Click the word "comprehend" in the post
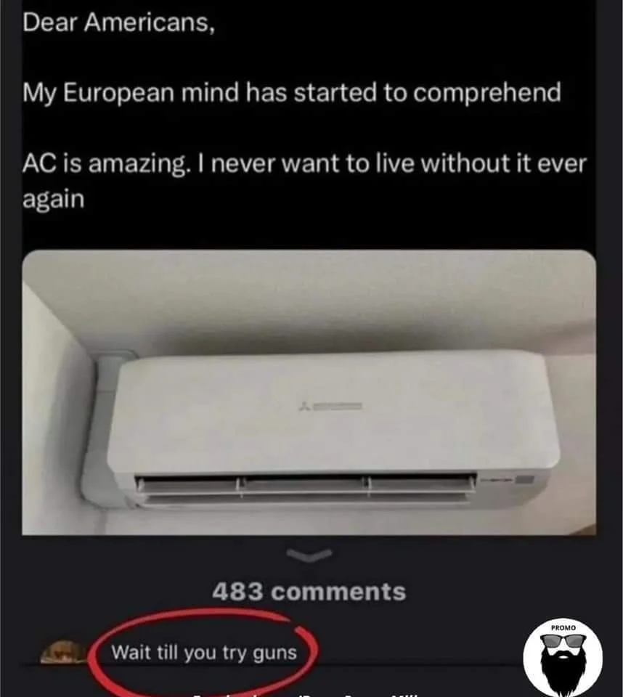This screenshot has height=697, width=623. point(487,92)
